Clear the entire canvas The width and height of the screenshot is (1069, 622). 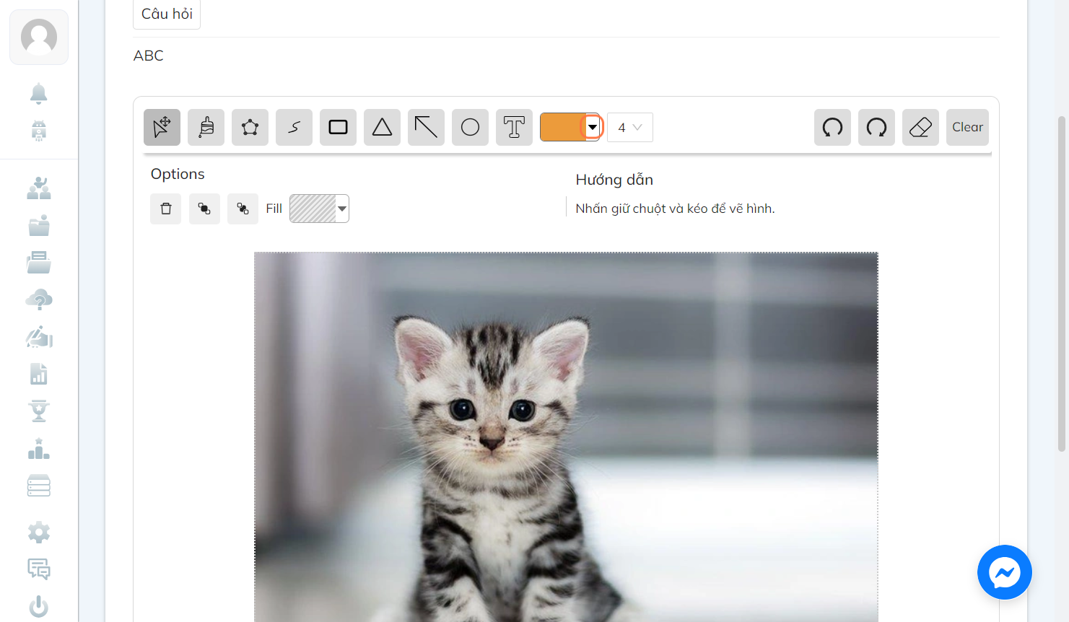967,128
